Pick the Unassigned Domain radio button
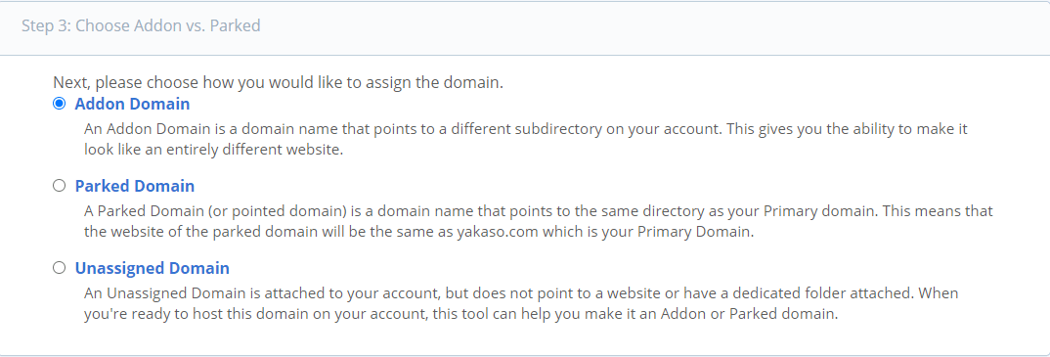 point(59,268)
